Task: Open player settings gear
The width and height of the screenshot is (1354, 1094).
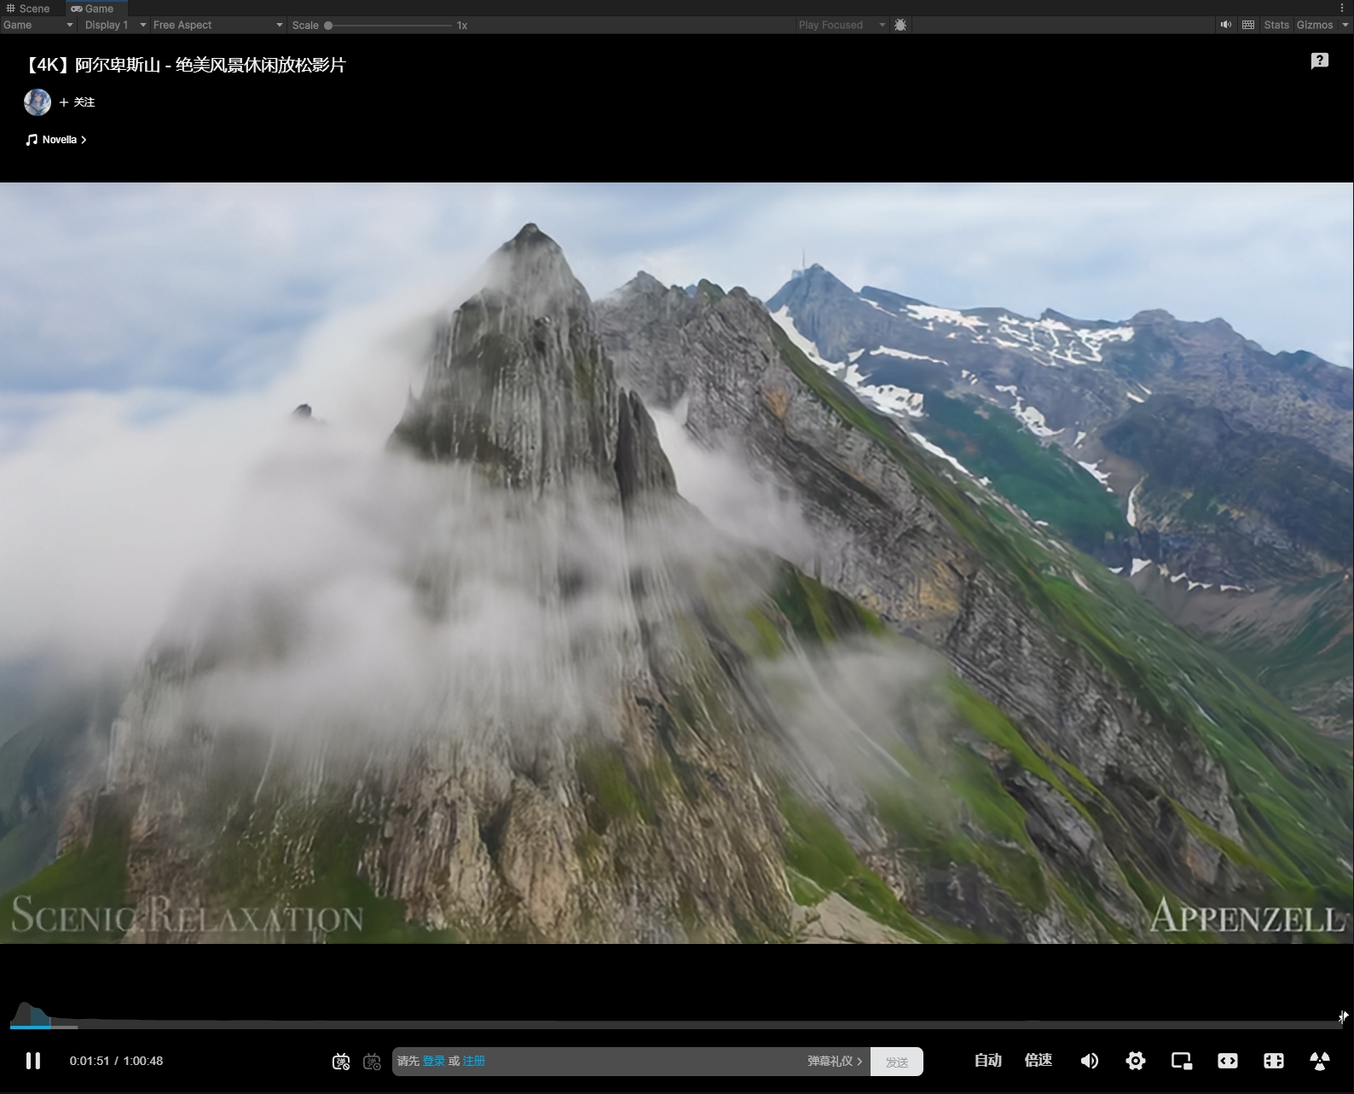Action: pyautogui.click(x=1135, y=1061)
